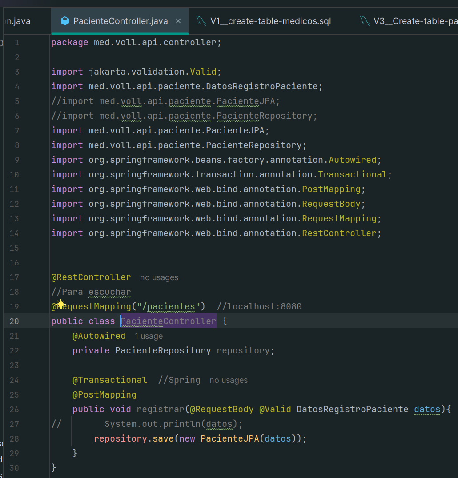This screenshot has width=458, height=478.
Task: Click the "1 usage" hint beside @Autowired
Action: [149, 336]
